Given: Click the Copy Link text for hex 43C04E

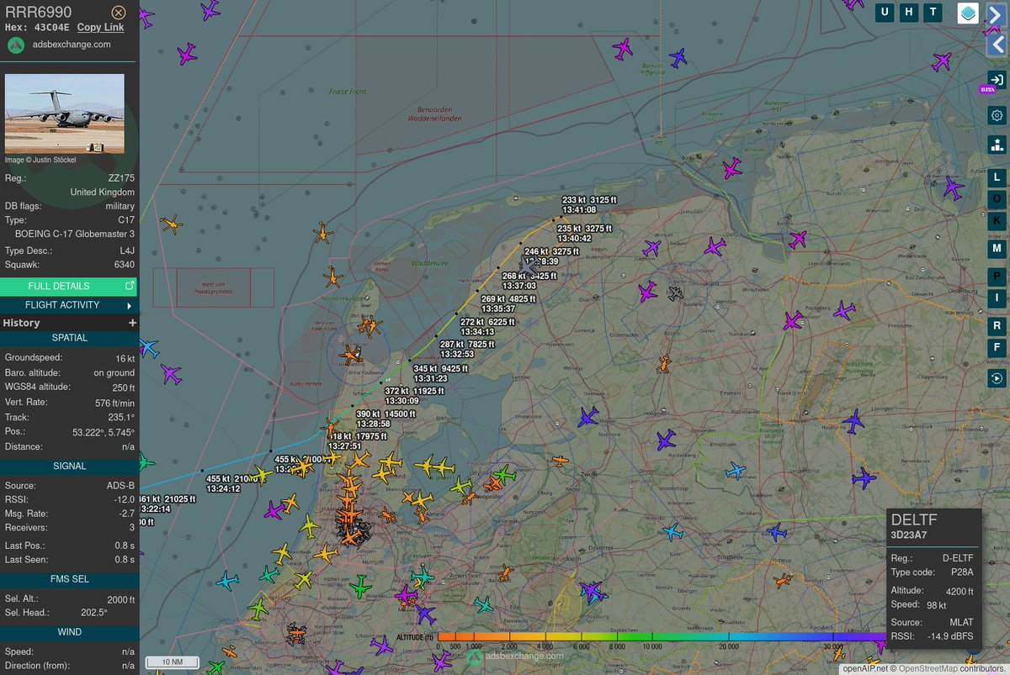Looking at the screenshot, I should pyautogui.click(x=100, y=27).
